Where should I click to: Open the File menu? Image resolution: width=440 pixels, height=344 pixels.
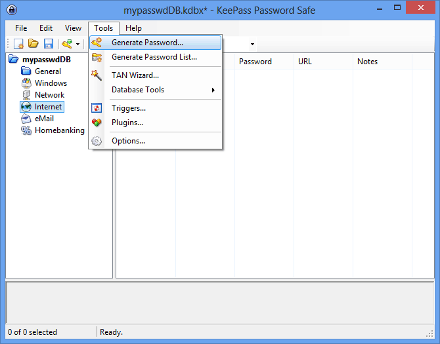click(21, 28)
